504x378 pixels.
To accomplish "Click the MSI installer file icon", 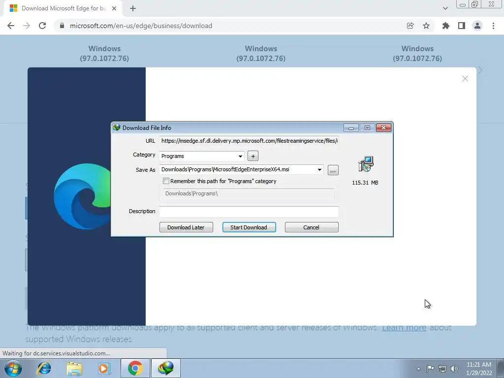I will [366, 164].
